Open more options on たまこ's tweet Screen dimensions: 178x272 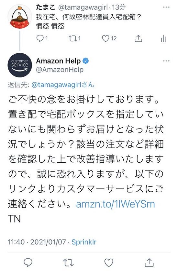[x=166, y=7]
